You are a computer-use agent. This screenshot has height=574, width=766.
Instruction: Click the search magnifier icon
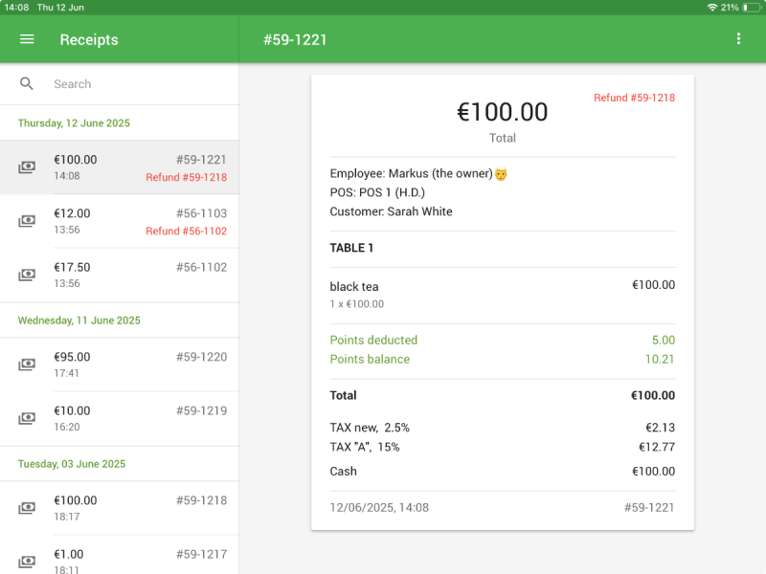pyautogui.click(x=27, y=84)
